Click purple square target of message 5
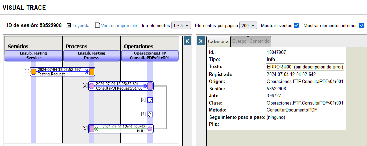The image size is (367, 146). [x=92, y=129]
